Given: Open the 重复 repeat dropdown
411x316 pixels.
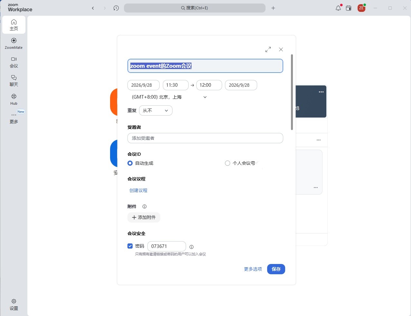Looking at the screenshot, I should (156, 110).
